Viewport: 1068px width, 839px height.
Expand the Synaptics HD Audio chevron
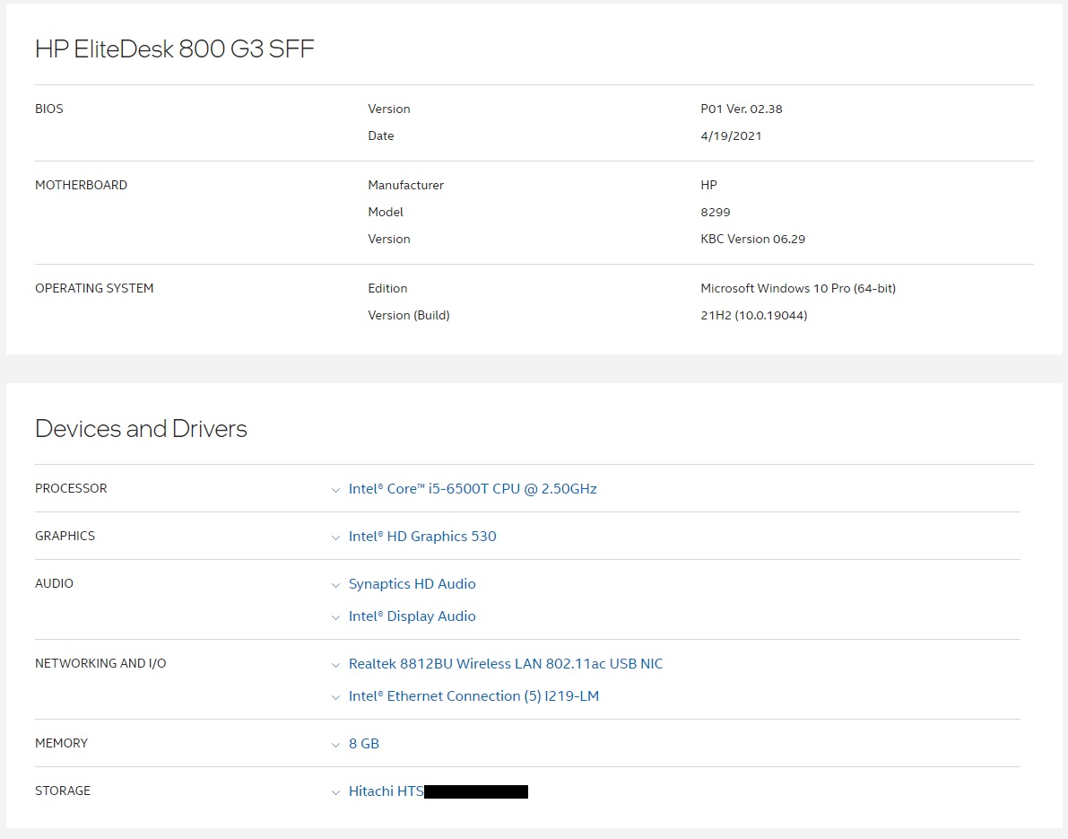(335, 585)
